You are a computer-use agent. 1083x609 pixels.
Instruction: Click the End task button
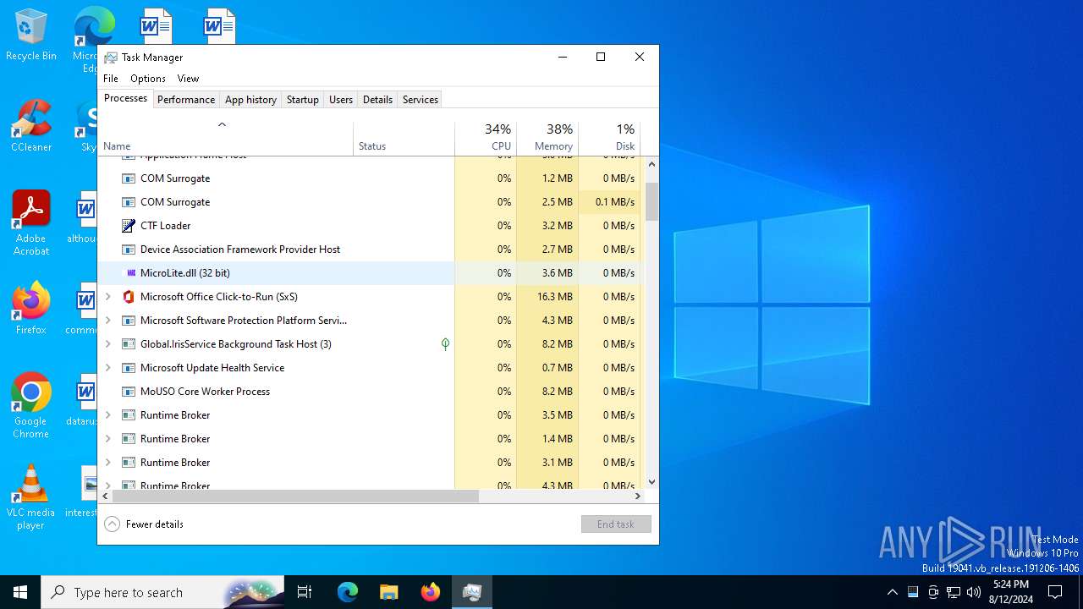point(616,524)
